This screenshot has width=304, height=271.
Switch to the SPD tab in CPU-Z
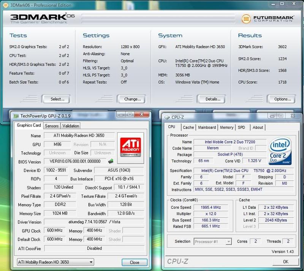(x=241, y=127)
